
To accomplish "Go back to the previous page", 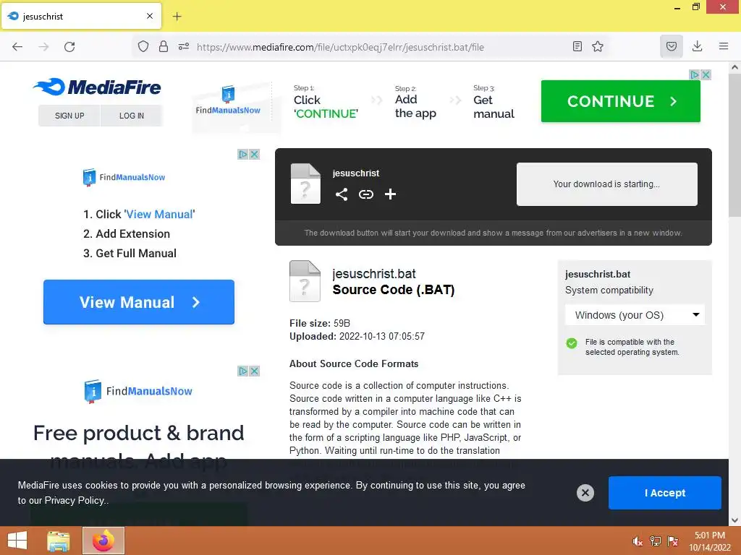I will point(17,47).
